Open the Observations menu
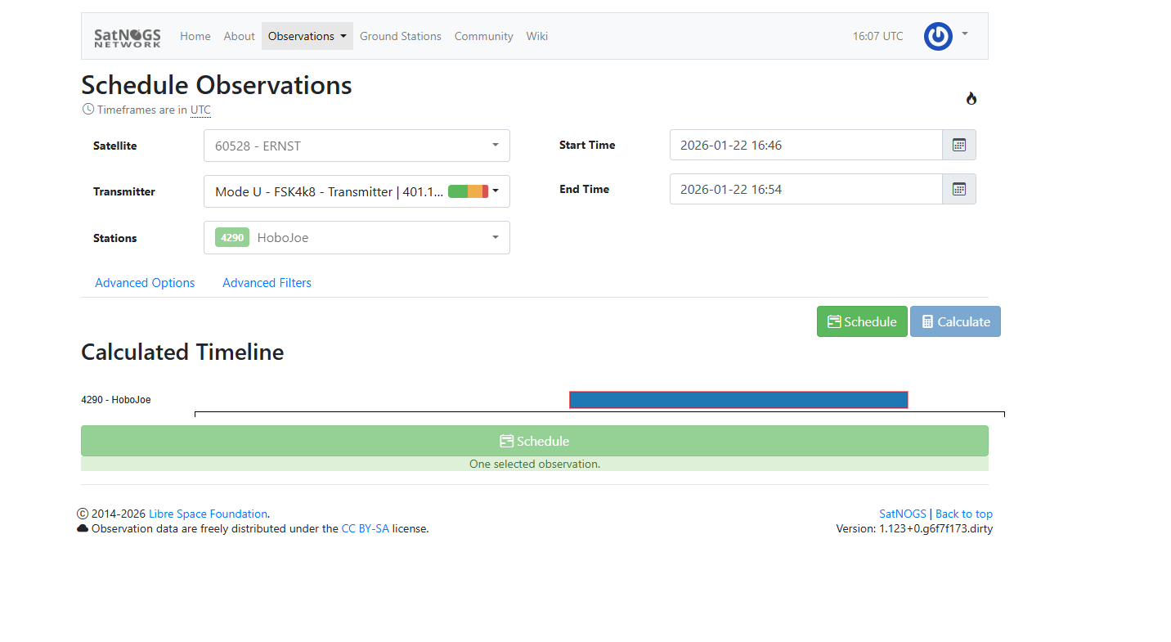This screenshot has height=642, width=1171. click(307, 36)
